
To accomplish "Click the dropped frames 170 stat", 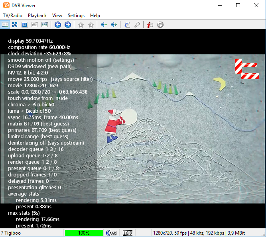I will pos(32,174).
